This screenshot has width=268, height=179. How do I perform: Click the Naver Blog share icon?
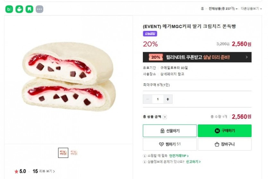pos(9,9)
